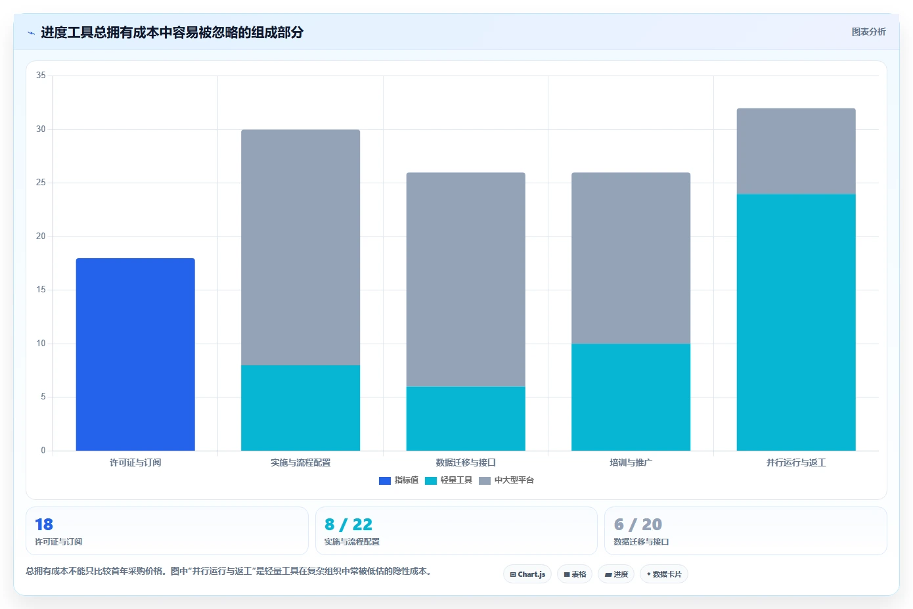Select the Chart.js tag chip
Screen dimensions: 913x609
pos(527,574)
